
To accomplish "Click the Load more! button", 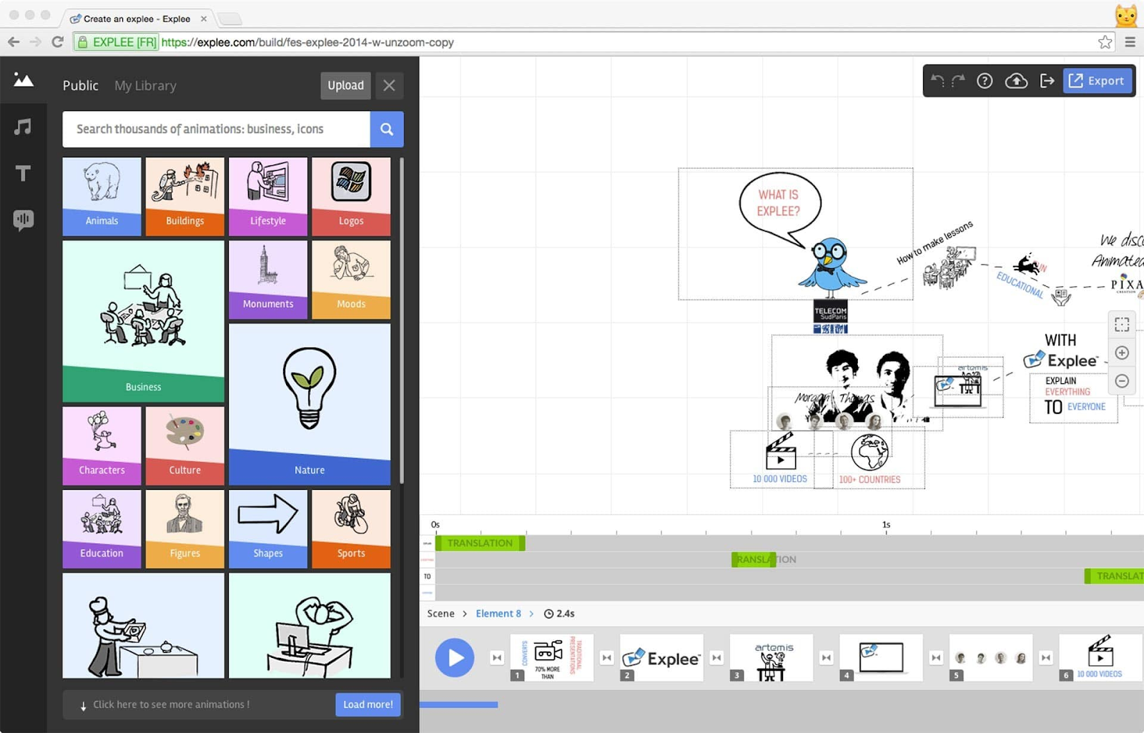I will coord(368,704).
